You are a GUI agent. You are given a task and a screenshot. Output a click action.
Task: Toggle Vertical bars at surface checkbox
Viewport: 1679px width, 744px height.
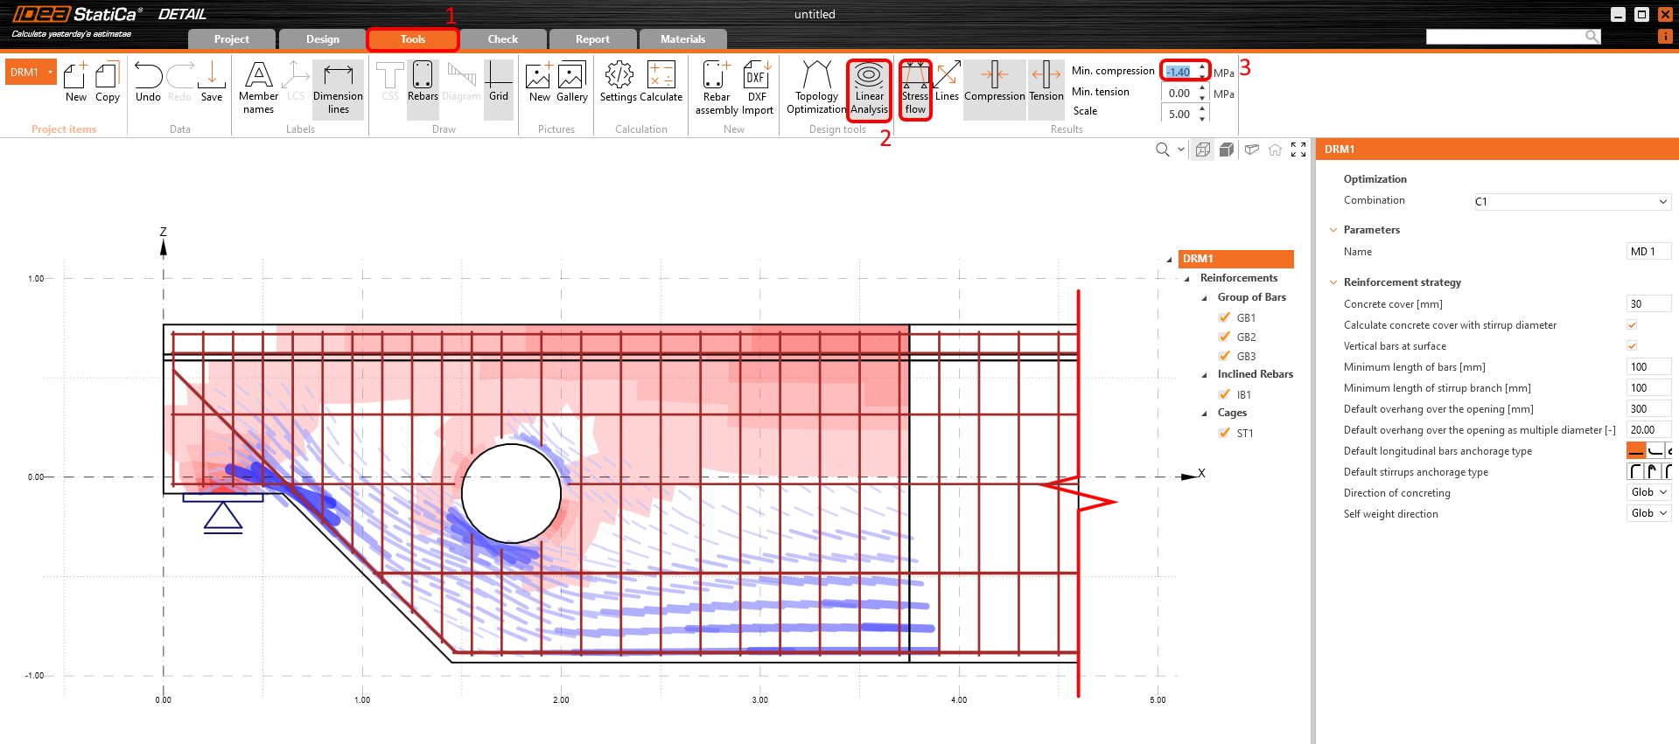coord(1632,346)
